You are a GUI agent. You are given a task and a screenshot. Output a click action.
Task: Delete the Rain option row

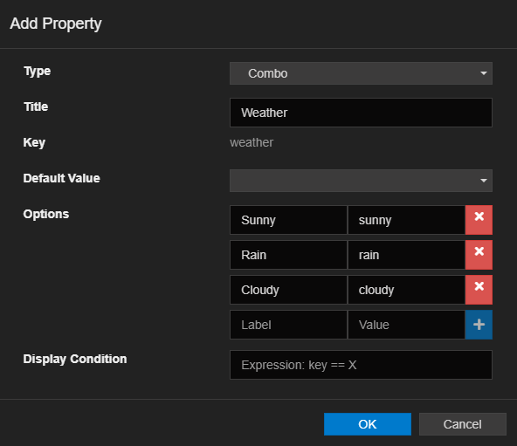click(x=479, y=255)
